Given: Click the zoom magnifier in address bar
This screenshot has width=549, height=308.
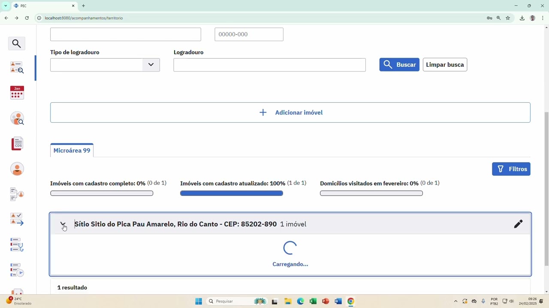Looking at the screenshot, I should pos(498,18).
